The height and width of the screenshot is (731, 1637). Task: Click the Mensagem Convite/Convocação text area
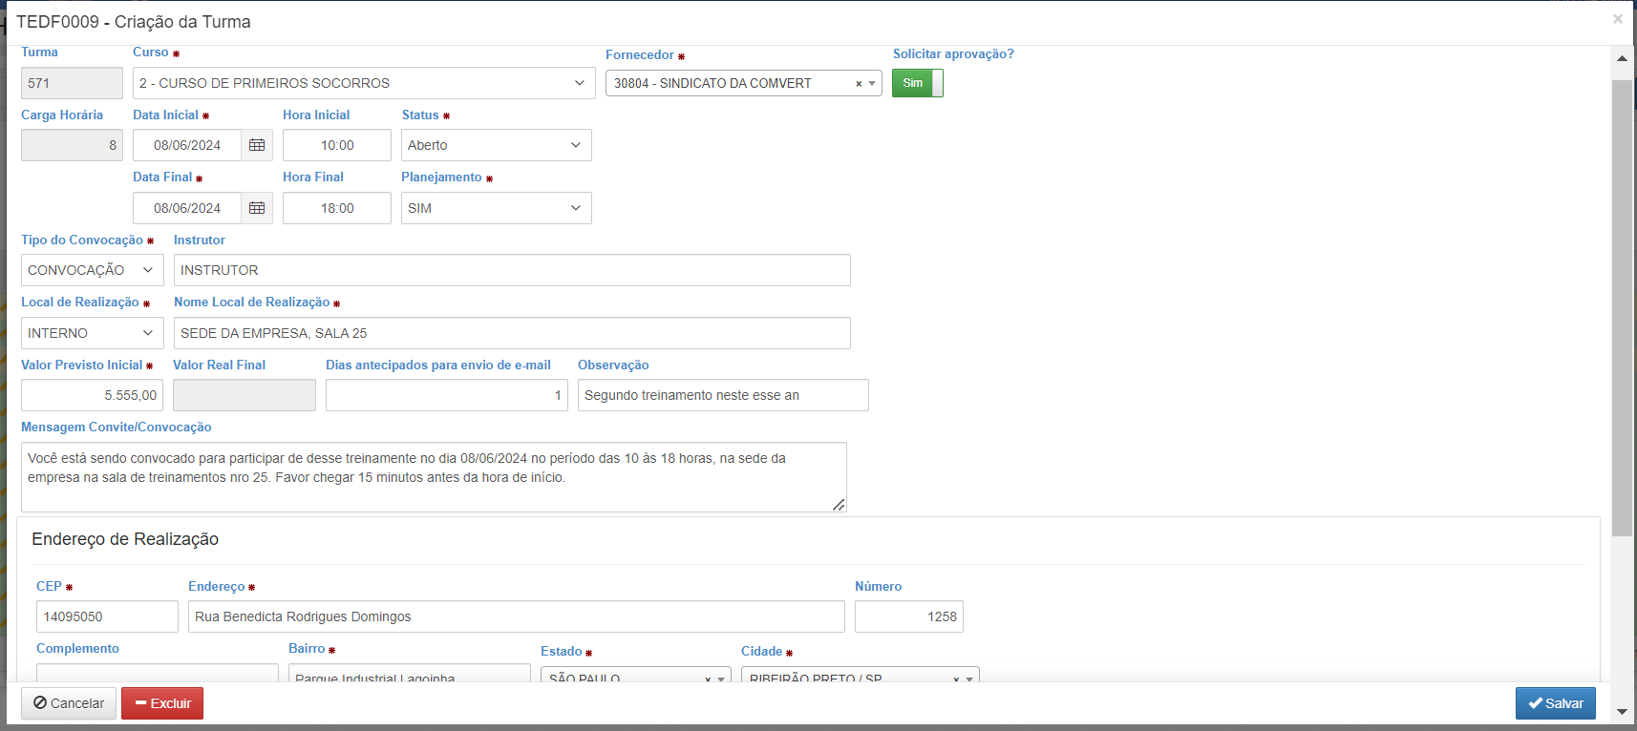click(x=434, y=477)
